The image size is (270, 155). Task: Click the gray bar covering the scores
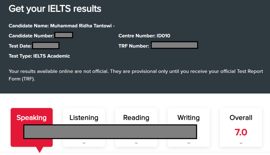coord(110,132)
